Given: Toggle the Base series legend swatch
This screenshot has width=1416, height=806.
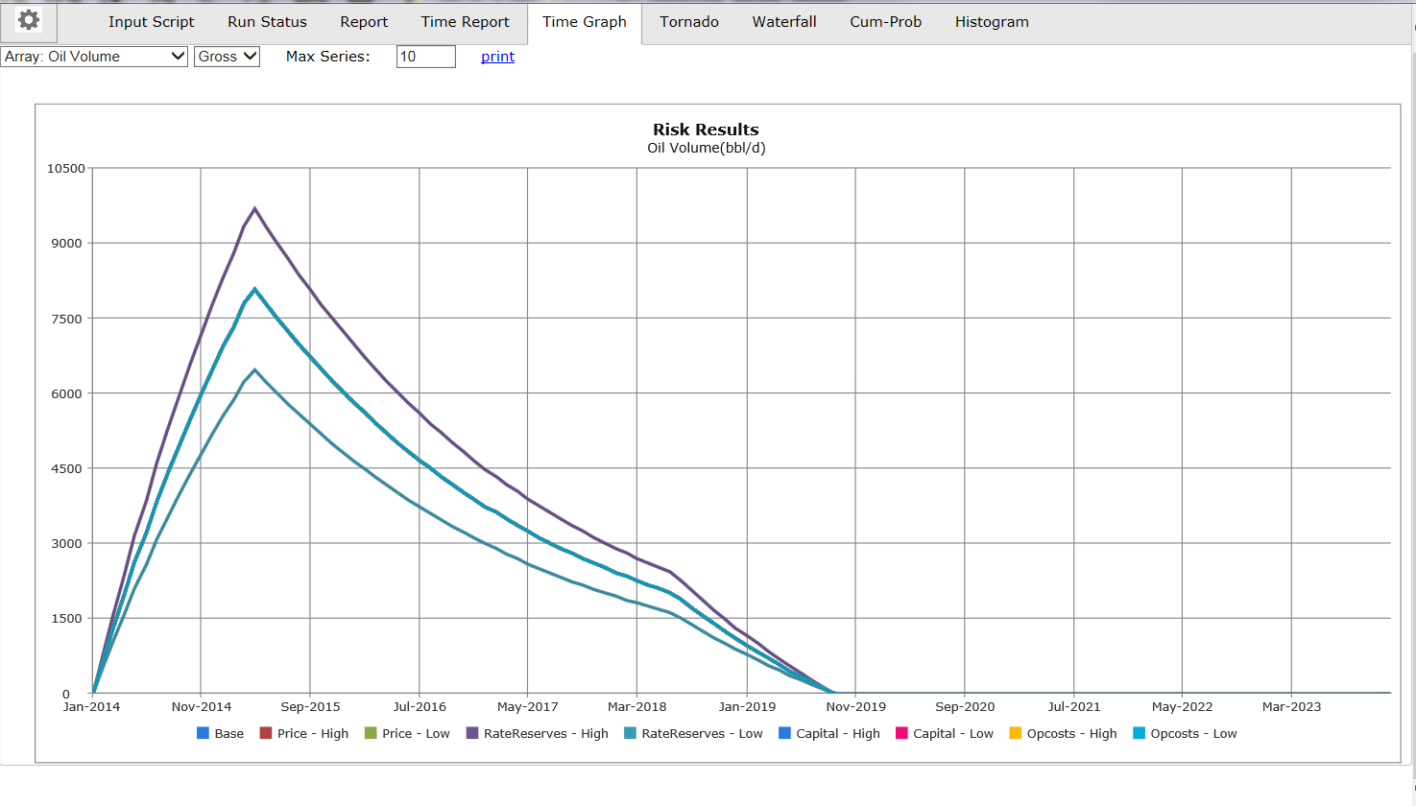Looking at the screenshot, I should [x=203, y=733].
